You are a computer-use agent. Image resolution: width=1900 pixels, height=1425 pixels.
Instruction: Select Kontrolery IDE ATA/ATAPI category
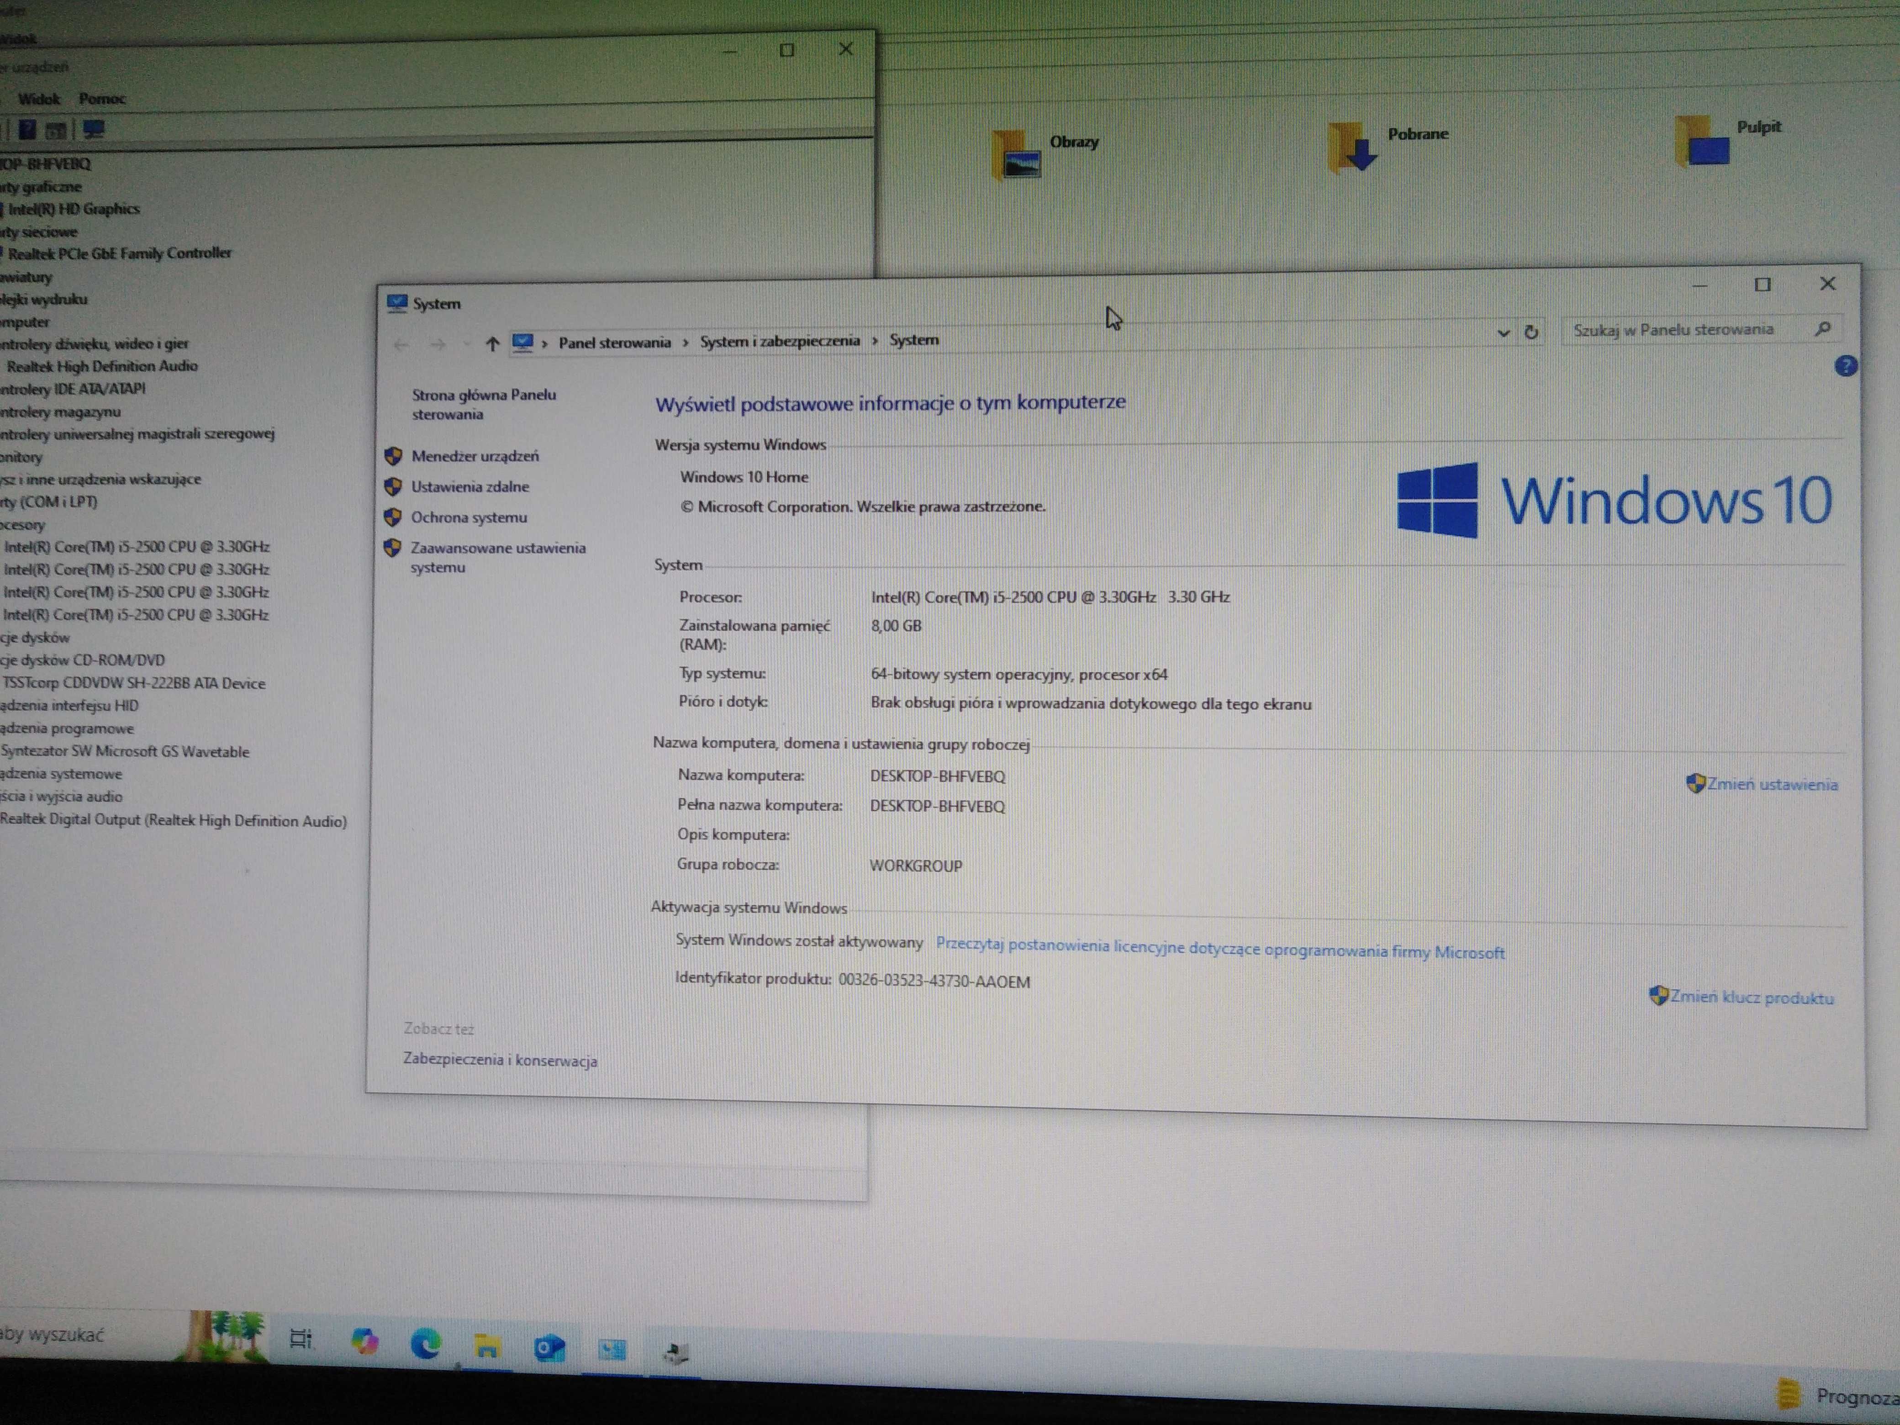click(x=73, y=389)
